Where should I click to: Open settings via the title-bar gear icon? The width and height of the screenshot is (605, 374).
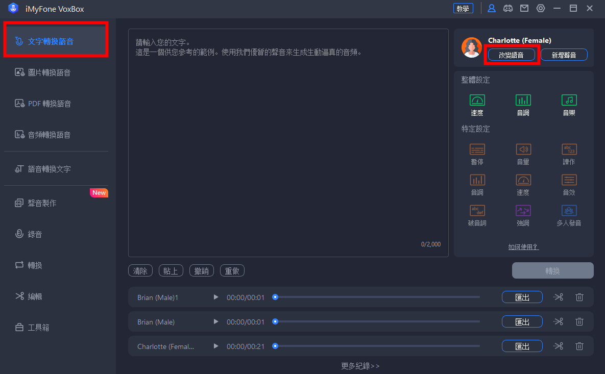click(x=541, y=8)
